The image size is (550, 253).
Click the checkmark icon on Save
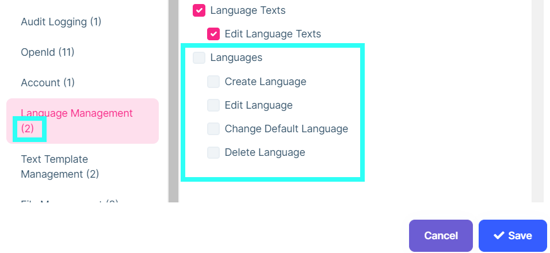coord(499,236)
